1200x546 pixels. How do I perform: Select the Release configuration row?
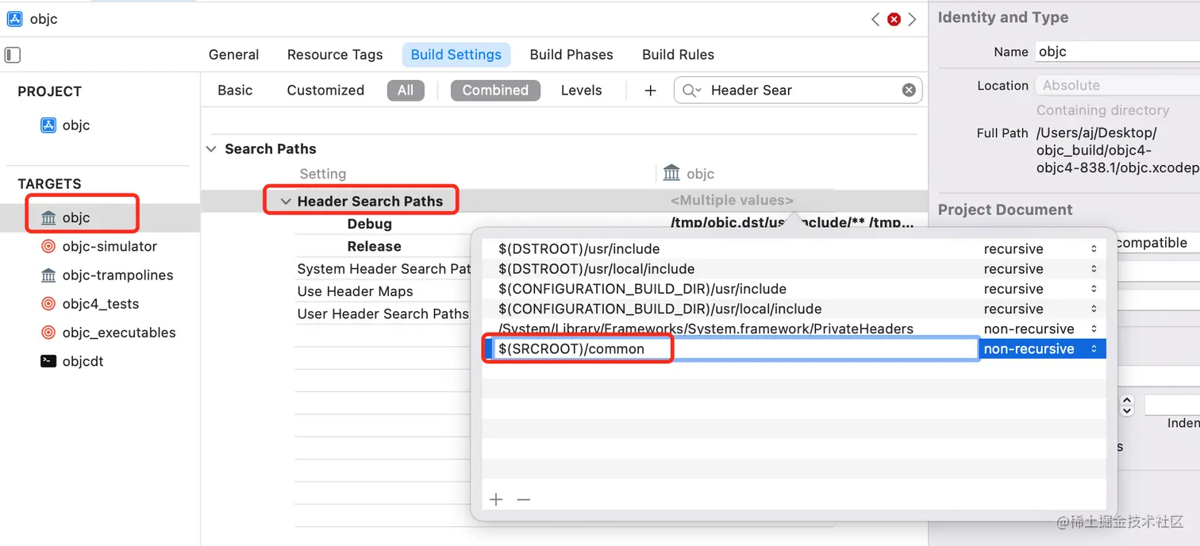click(x=375, y=246)
